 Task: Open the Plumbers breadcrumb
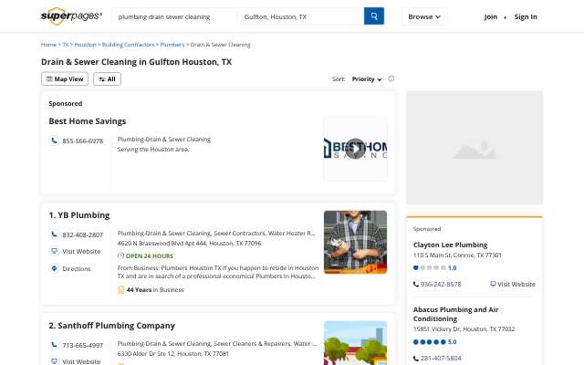pos(172,45)
